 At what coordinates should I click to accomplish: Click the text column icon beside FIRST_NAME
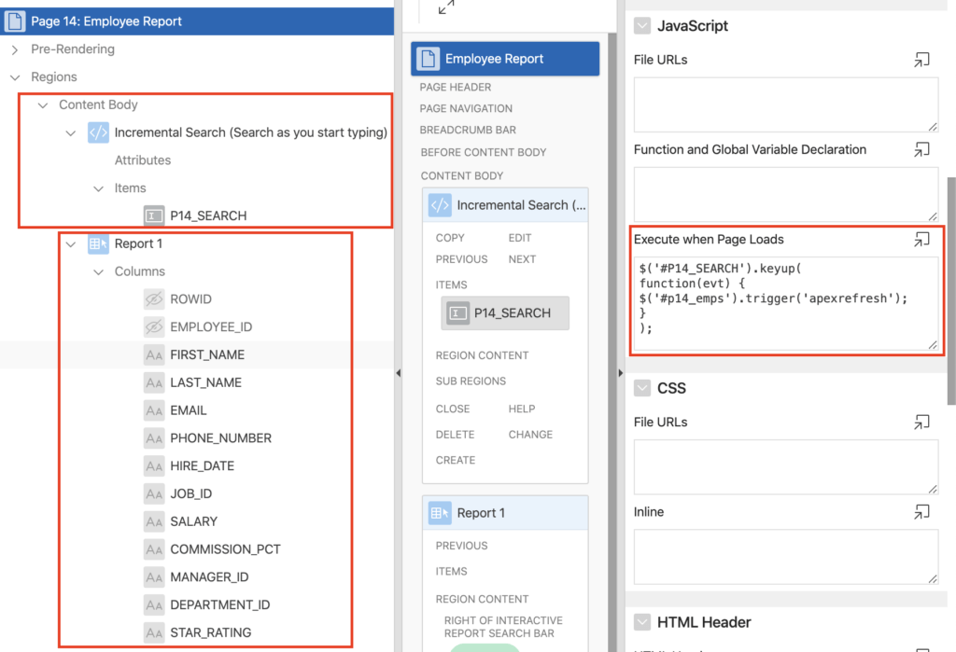click(154, 354)
